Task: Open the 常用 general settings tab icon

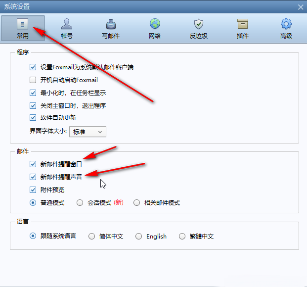Action: [23, 24]
